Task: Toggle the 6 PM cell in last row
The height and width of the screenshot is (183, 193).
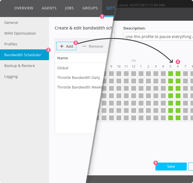Action: coord(178,118)
